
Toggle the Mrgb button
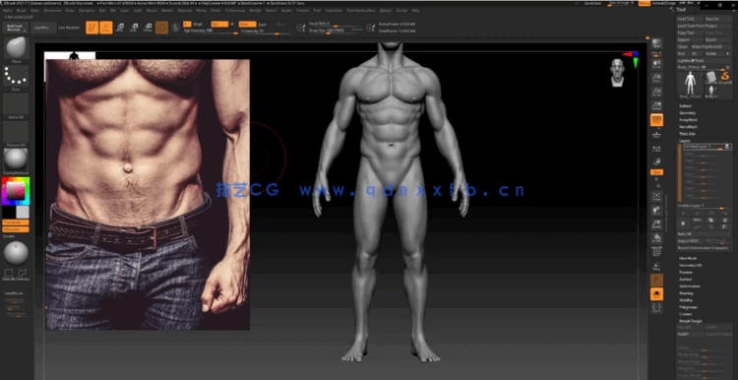click(198, 24)
